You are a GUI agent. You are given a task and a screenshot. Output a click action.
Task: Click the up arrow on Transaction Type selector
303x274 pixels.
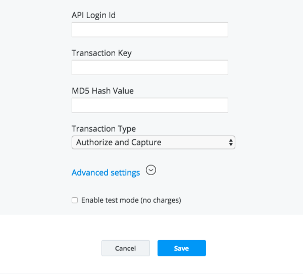(x=231, y=140)
